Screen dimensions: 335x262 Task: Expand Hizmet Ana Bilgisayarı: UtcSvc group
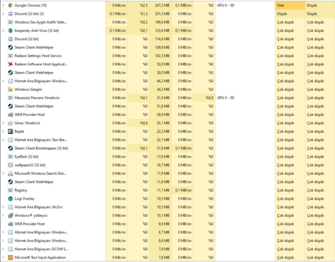[x=3, y=207]
